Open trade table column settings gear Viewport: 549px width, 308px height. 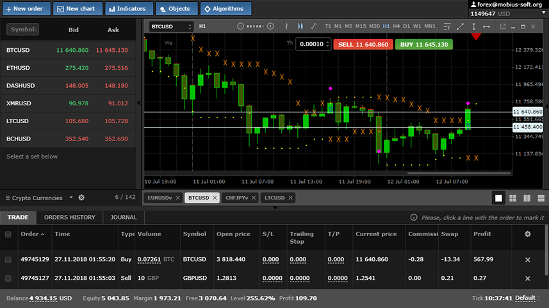point(527,234)
